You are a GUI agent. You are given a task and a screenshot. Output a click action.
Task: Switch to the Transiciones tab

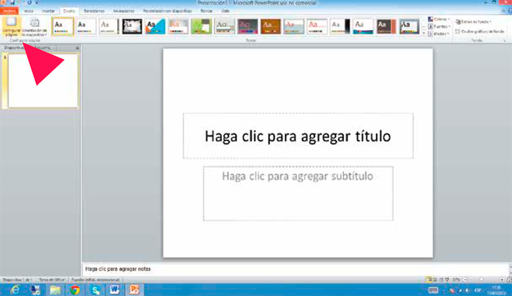pos(93,12)
